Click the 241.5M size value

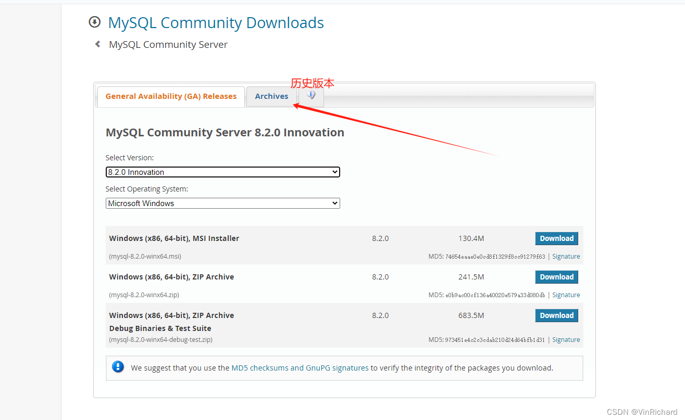coord(471,277)
